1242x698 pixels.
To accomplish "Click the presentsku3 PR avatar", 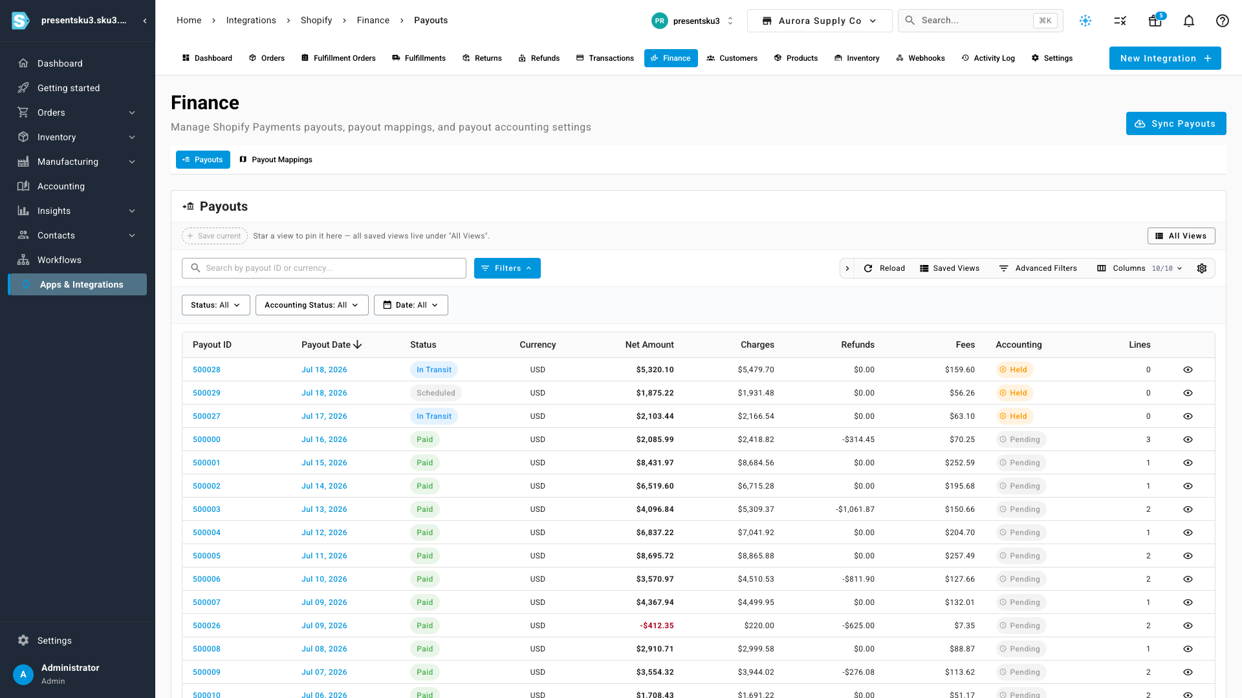I will tap(659, 21).
